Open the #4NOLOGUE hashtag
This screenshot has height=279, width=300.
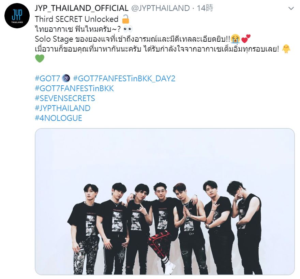pyautogui.click(x=58, y=118)
